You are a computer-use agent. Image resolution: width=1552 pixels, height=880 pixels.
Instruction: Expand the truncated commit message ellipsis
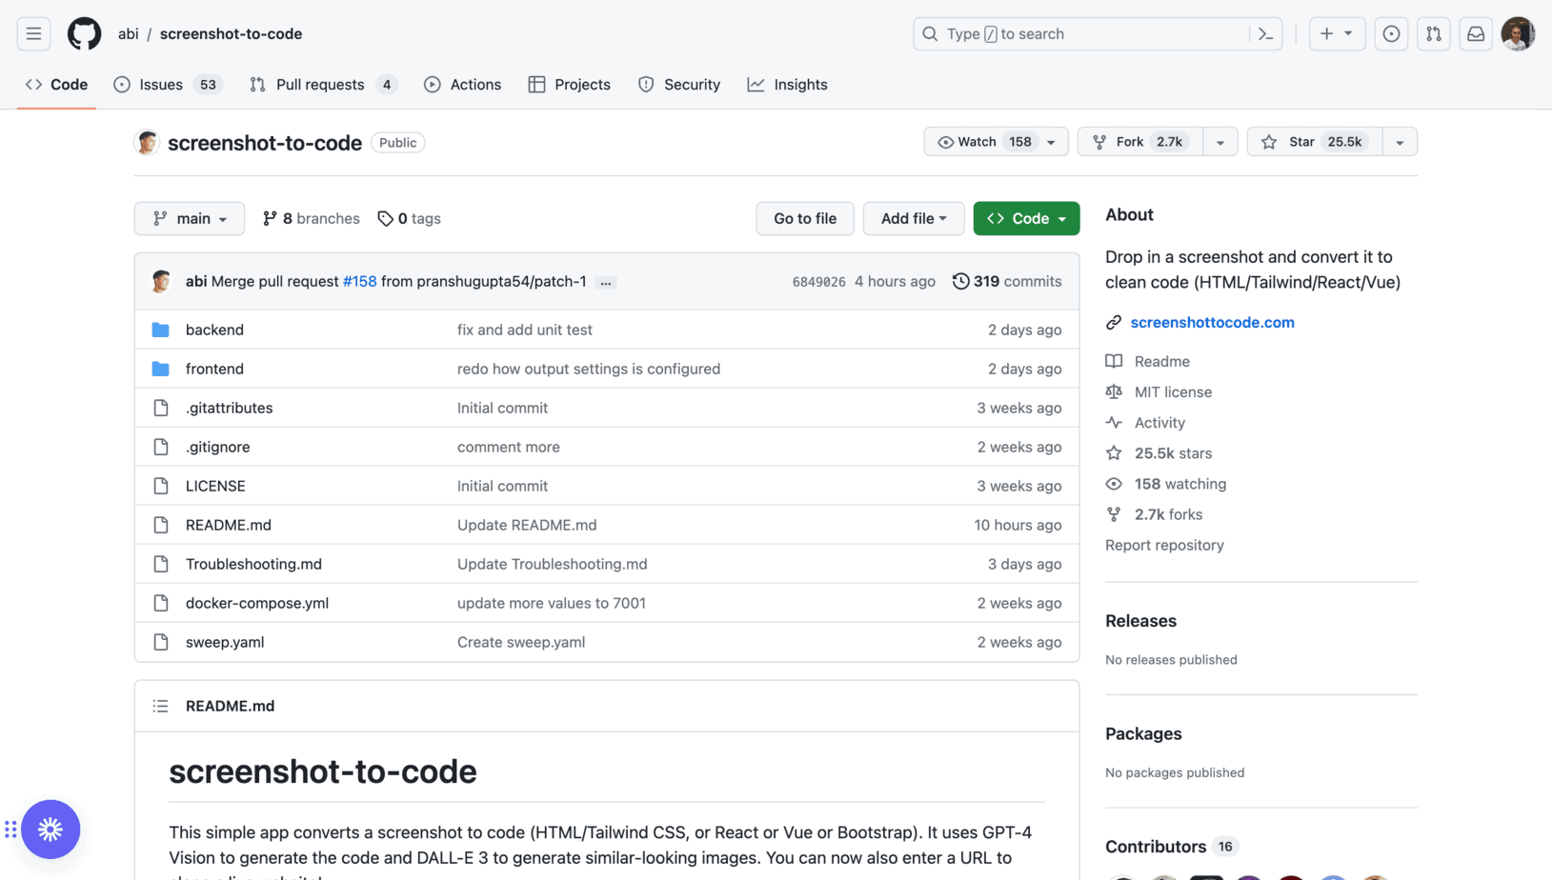pyautogui.click(x=606, y=282)
